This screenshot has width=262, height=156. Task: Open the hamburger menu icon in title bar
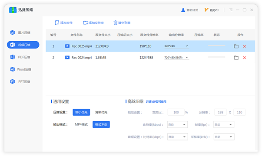click(231, 10)
